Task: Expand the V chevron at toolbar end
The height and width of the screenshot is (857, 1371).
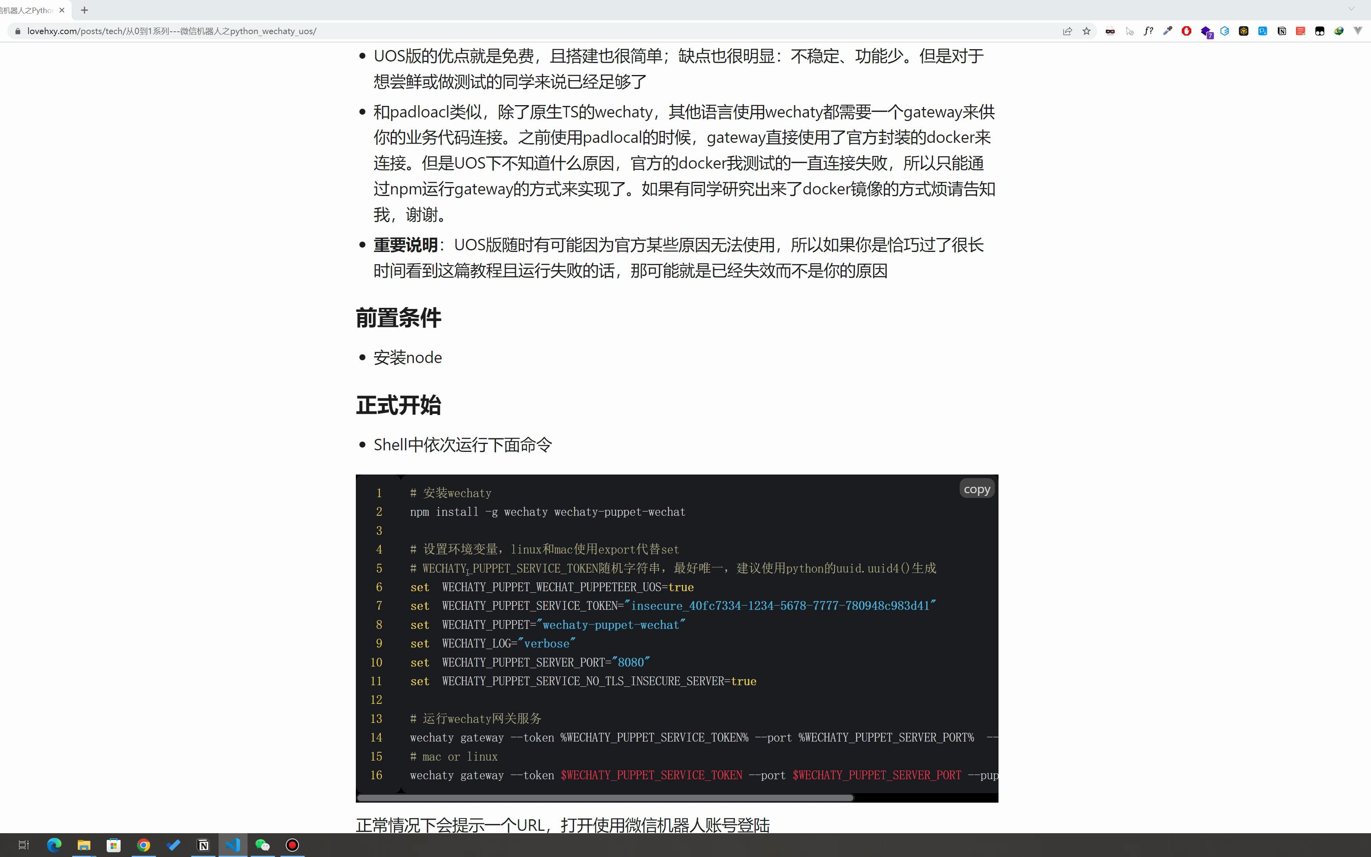Action: (1358, 31)
